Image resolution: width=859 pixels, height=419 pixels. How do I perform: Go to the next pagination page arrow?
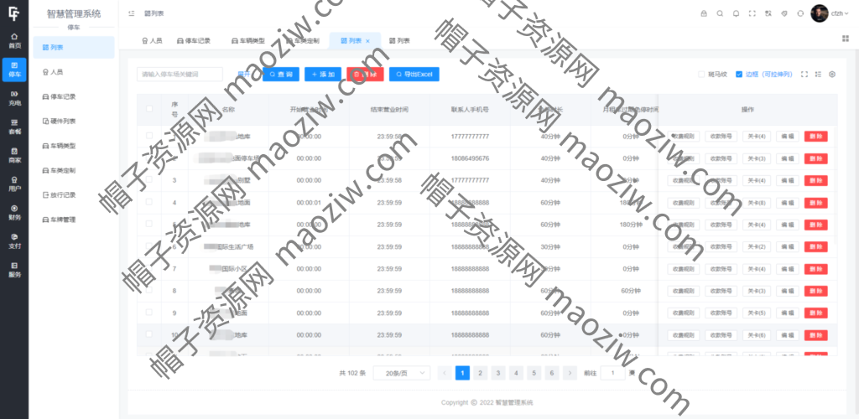[x=570, y=373]
